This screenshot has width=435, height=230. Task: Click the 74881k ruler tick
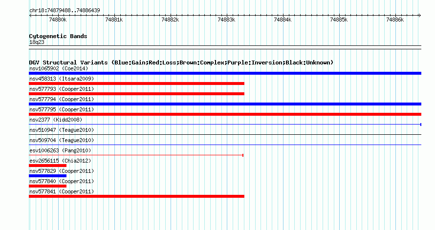pyautogui.click(x=114, y=20)
